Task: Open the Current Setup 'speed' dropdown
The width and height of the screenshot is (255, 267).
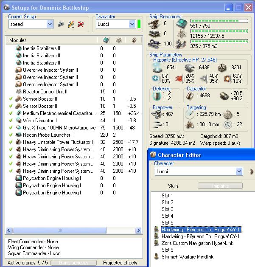Action: (x=50, y=24)
